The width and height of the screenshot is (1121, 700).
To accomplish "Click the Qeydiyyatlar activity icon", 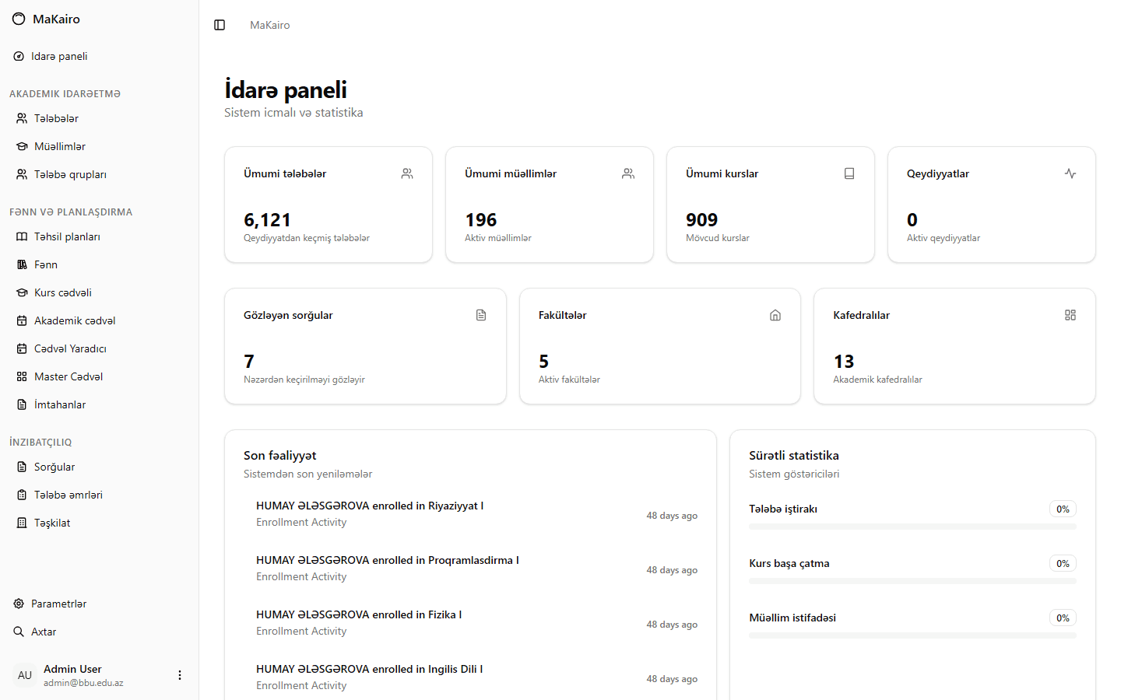I will [1070, 173].
